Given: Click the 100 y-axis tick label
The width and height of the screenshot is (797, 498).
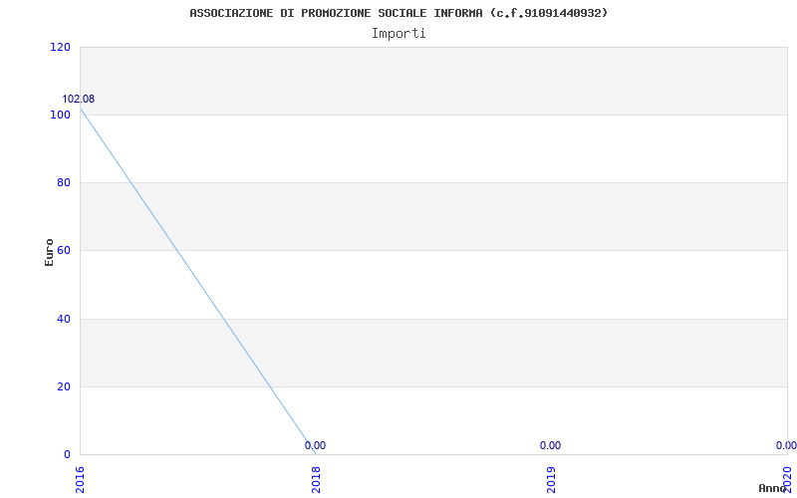Looking at the screenshot, I should [60, 115].
